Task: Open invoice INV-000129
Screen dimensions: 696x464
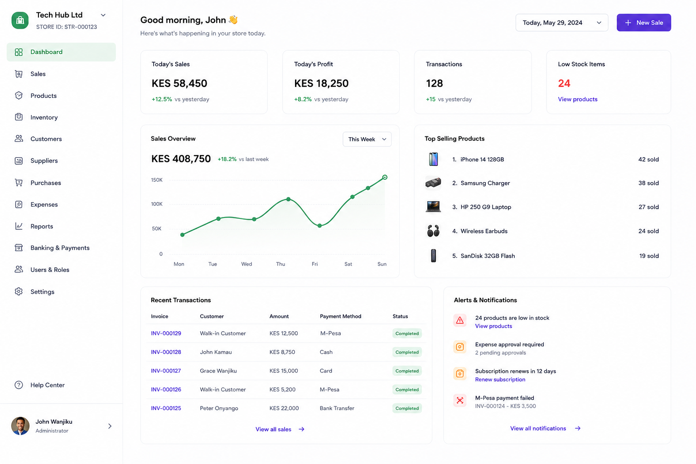Action: point(166,333)
